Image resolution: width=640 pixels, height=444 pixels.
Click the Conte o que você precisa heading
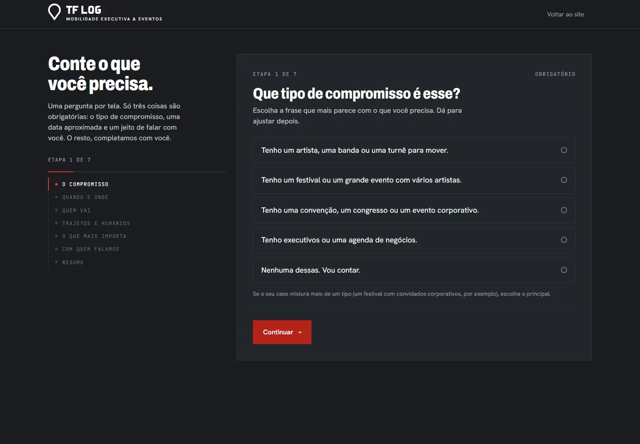click(100, 74)
